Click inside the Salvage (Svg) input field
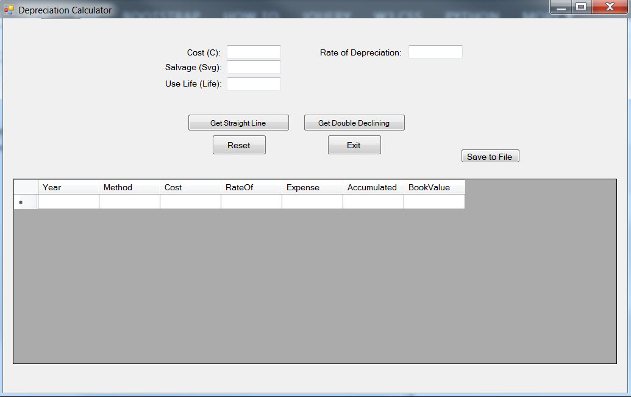This screenshot has height=397, width=631. (253, 67)
